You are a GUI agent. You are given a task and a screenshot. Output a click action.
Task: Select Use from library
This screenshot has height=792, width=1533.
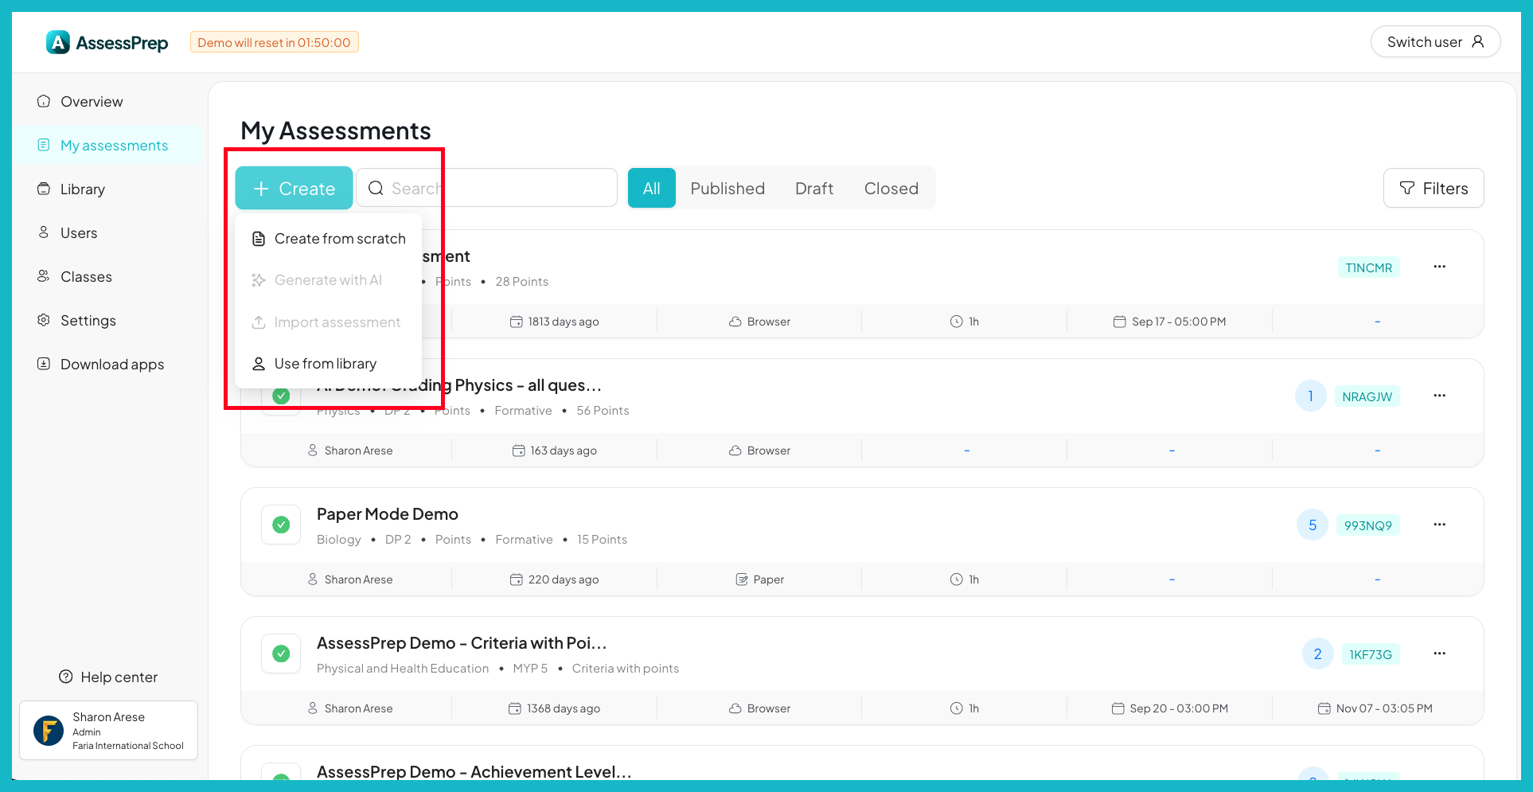click(325, 363)
